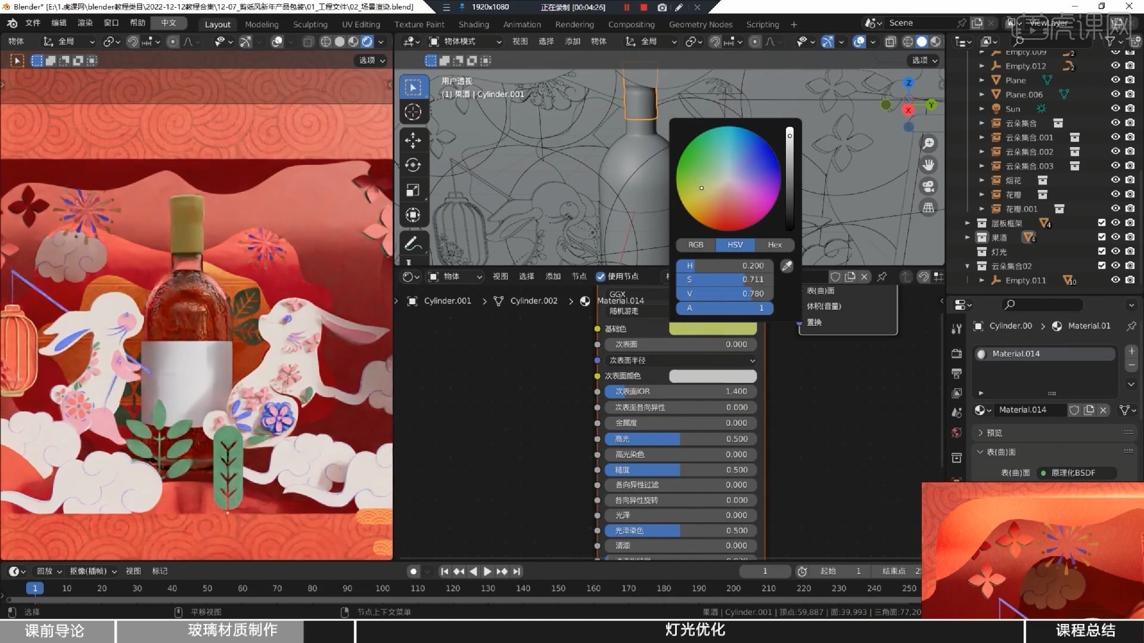Adjust the 糙度 slider
The image size is (1144, 643).
[x=680, y=470]
